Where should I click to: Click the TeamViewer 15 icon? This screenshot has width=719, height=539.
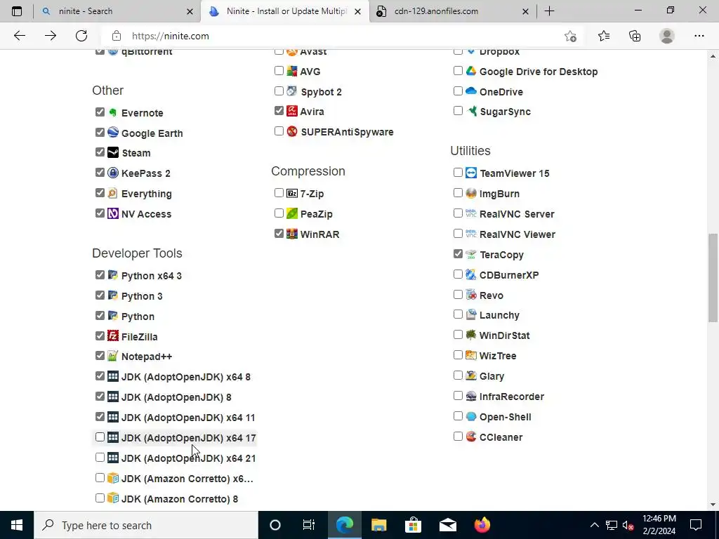[471, 173]
